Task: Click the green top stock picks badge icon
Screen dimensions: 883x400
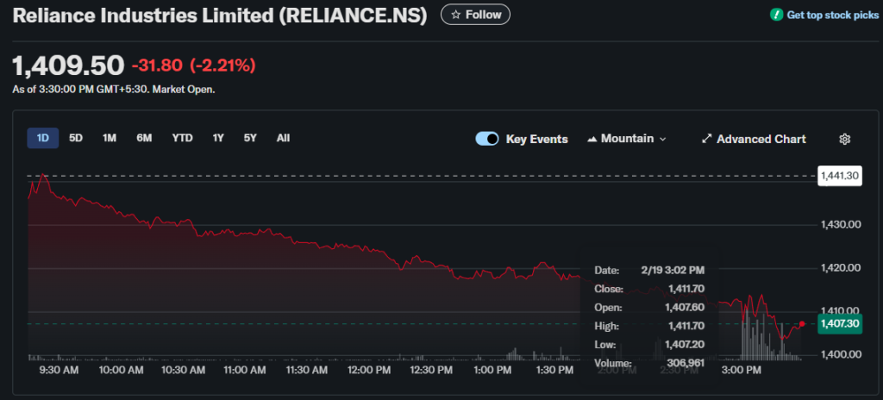Action: (x=777, y=16)
